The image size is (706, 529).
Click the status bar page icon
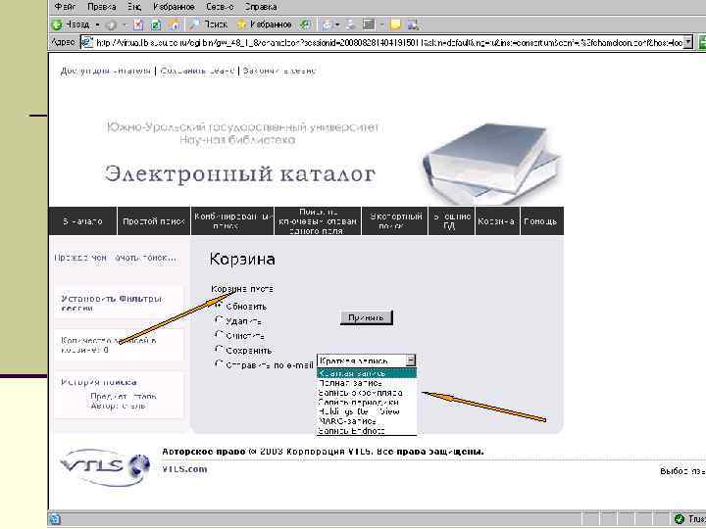click(55, 518)
